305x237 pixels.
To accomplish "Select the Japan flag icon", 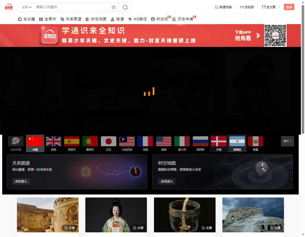I will click(109, 142).
